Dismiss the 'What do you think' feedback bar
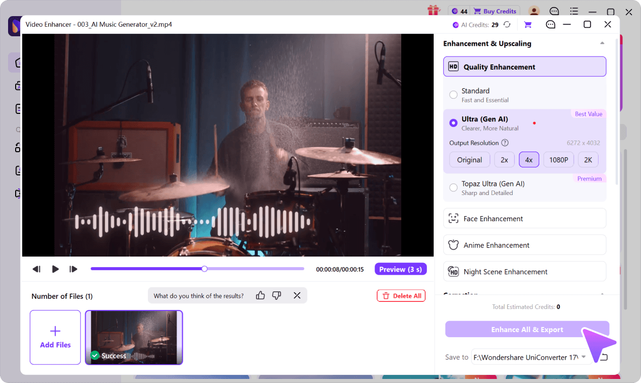Image resolution: width=641 pixels, height=383 pixels. (297, 295)
